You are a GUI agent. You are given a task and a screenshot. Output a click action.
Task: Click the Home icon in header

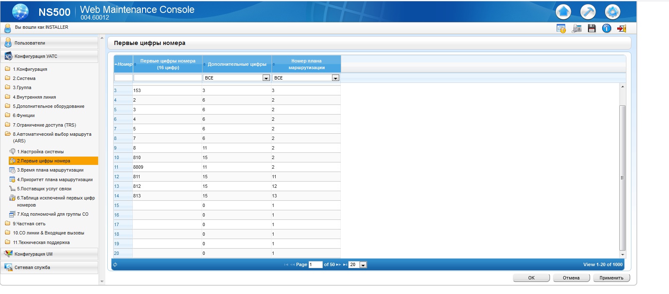563,12
